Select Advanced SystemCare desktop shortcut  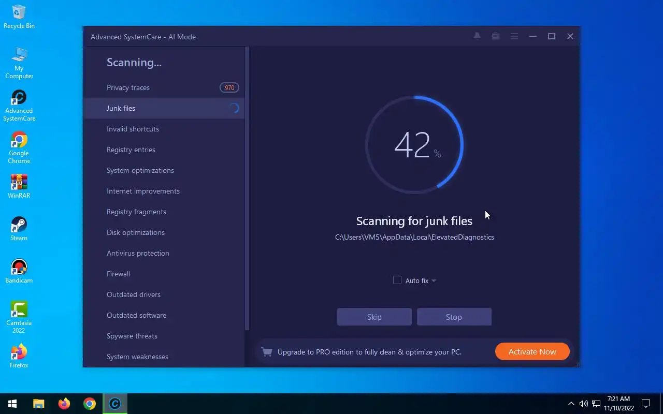point(19,106)
